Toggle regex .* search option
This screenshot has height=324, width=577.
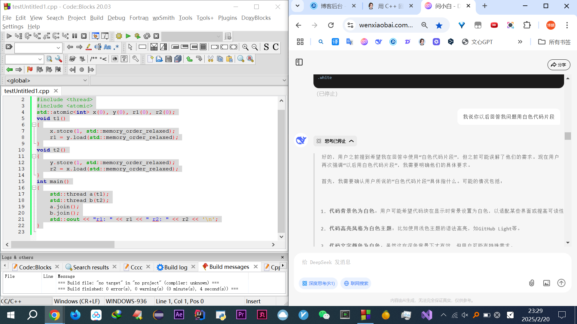116,47
